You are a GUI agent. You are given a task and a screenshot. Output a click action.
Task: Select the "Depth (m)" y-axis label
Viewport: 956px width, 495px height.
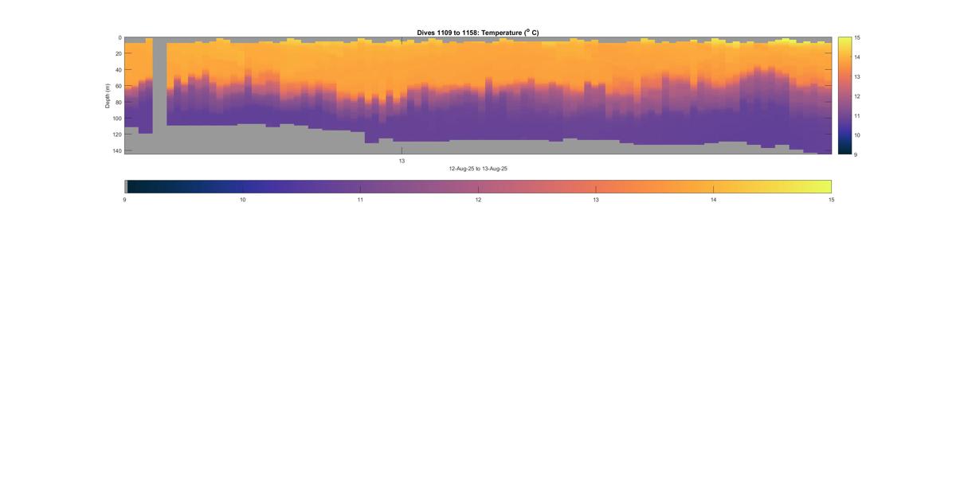[107, 95]
